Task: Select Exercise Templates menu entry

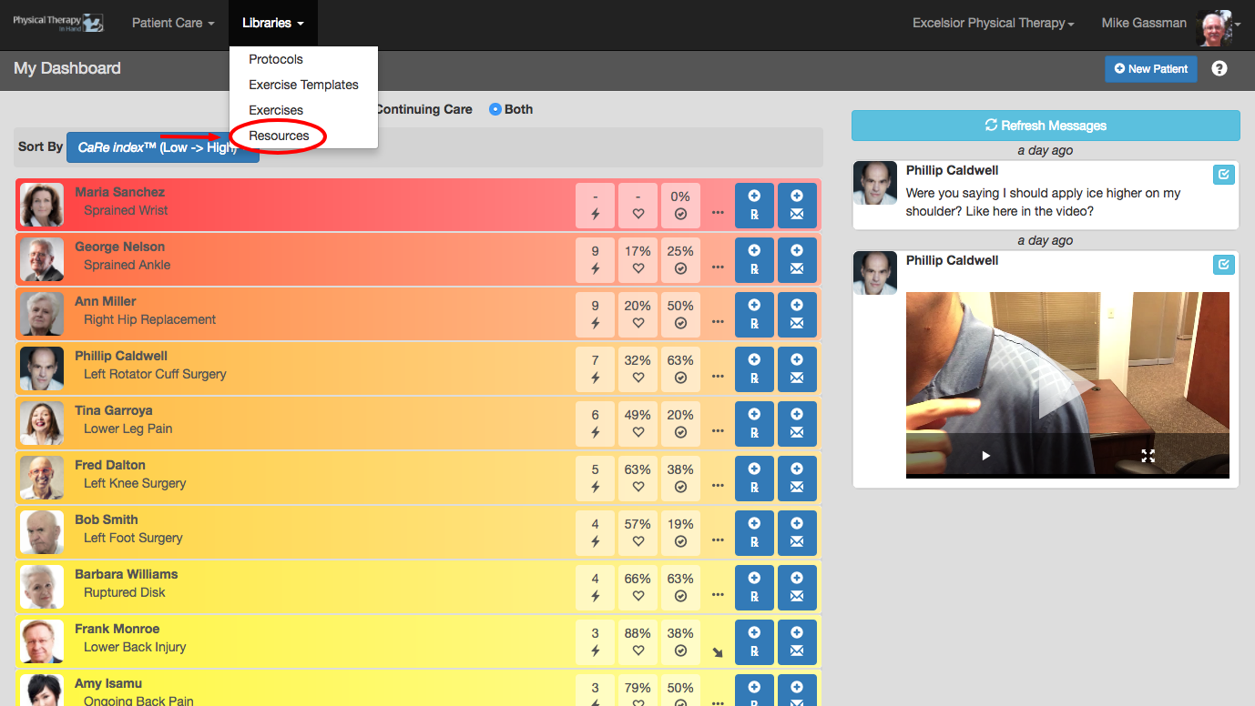Action: 303,85
